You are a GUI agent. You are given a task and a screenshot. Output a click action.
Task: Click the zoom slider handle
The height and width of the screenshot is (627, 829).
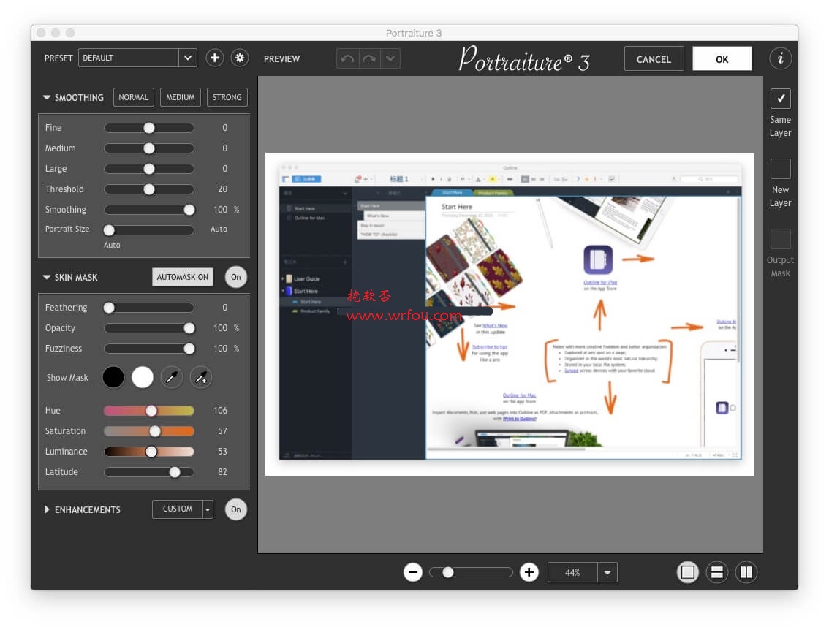448,572
